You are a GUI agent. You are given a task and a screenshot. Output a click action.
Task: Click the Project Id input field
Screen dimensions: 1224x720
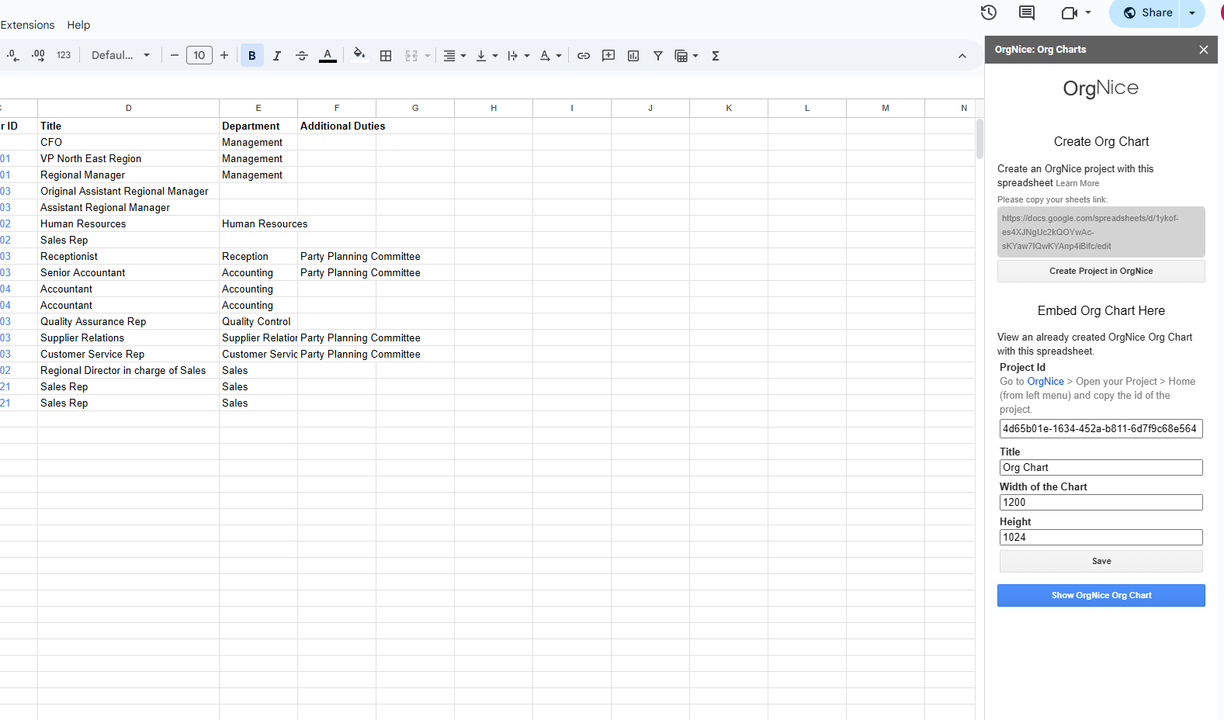click(1101, 429)
